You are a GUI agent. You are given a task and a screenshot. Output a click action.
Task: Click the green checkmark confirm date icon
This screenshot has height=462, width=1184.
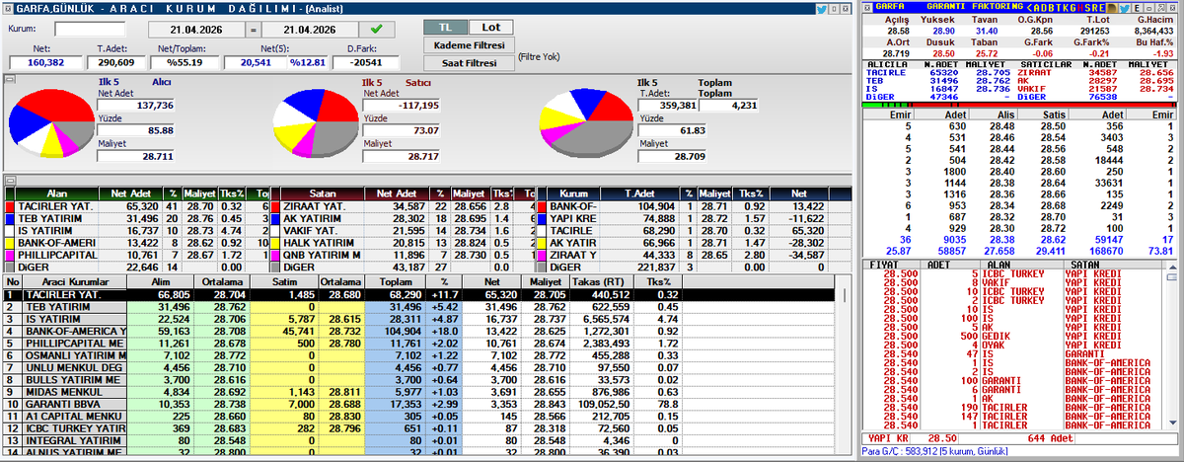coord(377,29)
